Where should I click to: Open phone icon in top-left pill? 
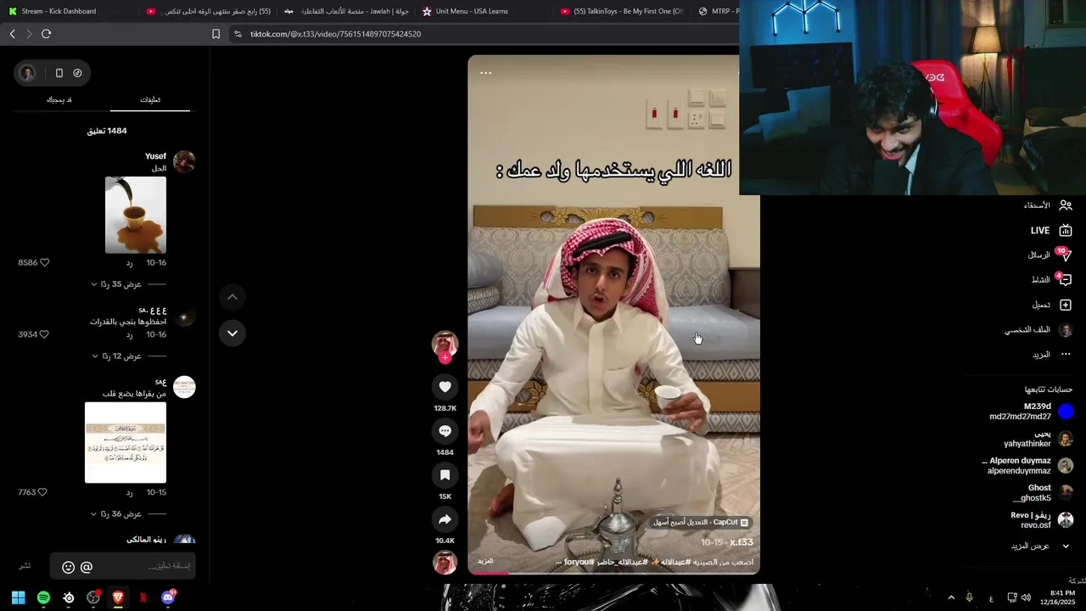[59, 73]
